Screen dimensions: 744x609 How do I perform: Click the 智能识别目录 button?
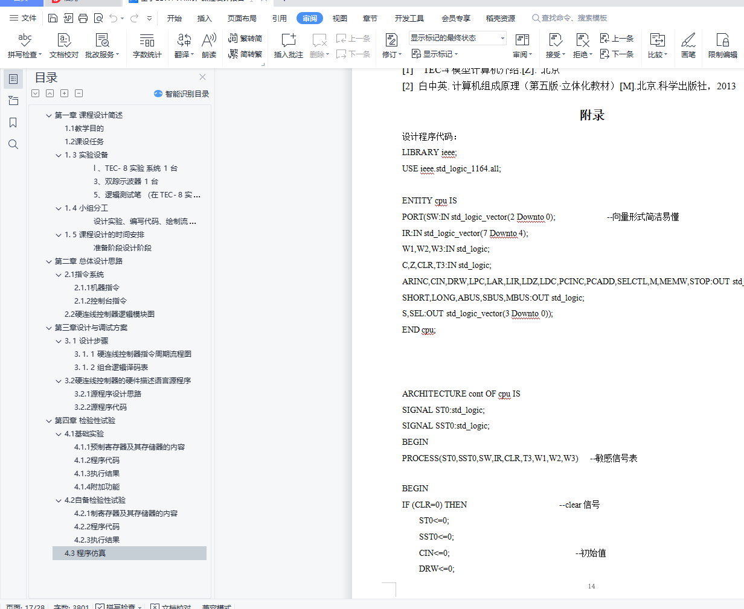[x=182, y=94]
